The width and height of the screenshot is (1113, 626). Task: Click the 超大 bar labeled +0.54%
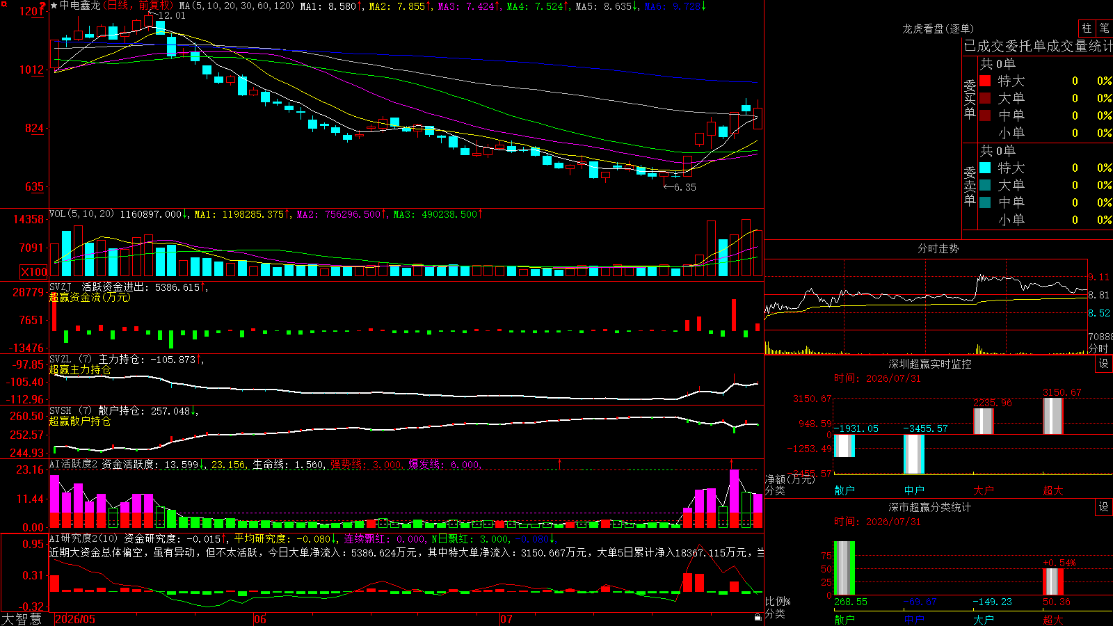[1053, 581]
